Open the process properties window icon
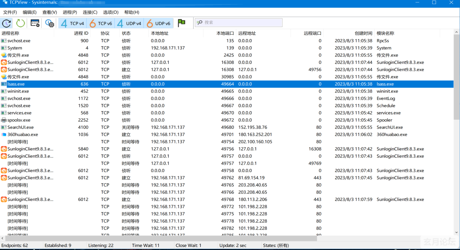This screenshot has width=460, height=250. [x=35, y=23]
